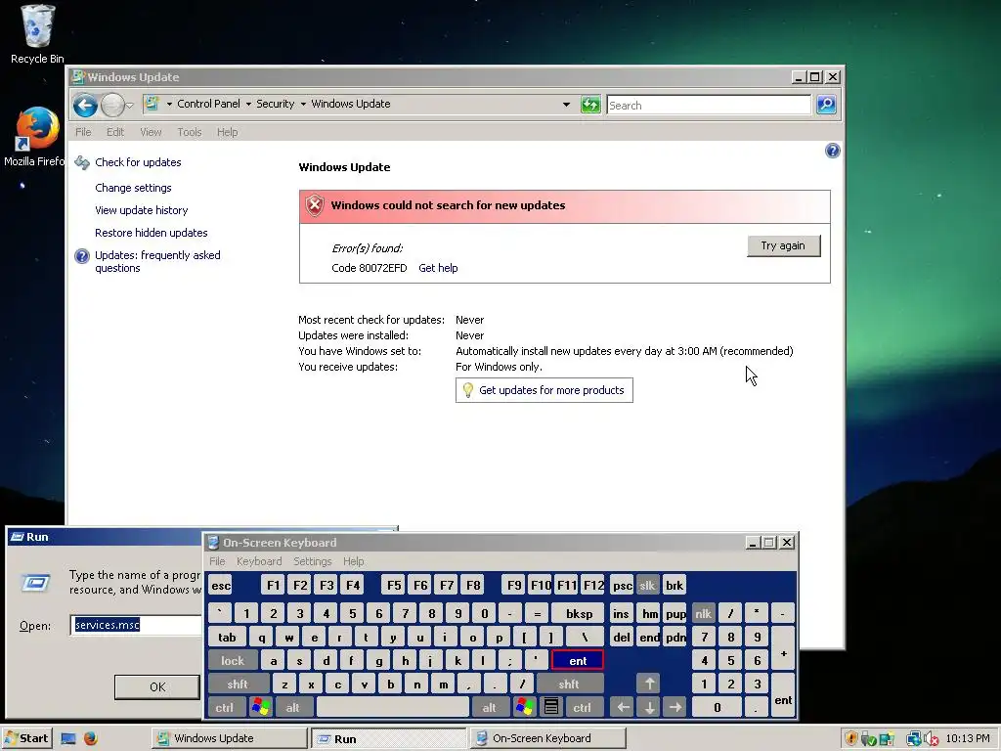1001x751 pixels.
Task: Click the red error shield icon in the banner
Action: click(x=314, y=205)
